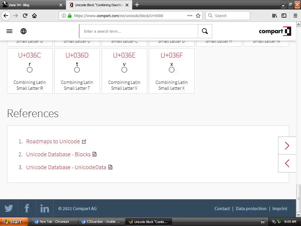
Task: Click the vertical scrollbar thumb
Action: 299,198
